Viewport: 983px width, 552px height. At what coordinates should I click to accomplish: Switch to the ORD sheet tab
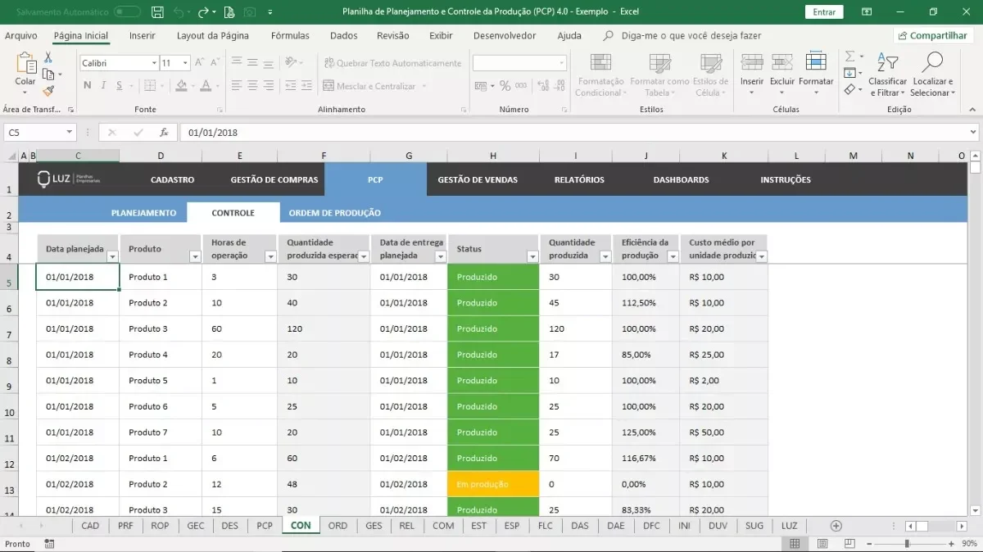(x=337, y=526)
